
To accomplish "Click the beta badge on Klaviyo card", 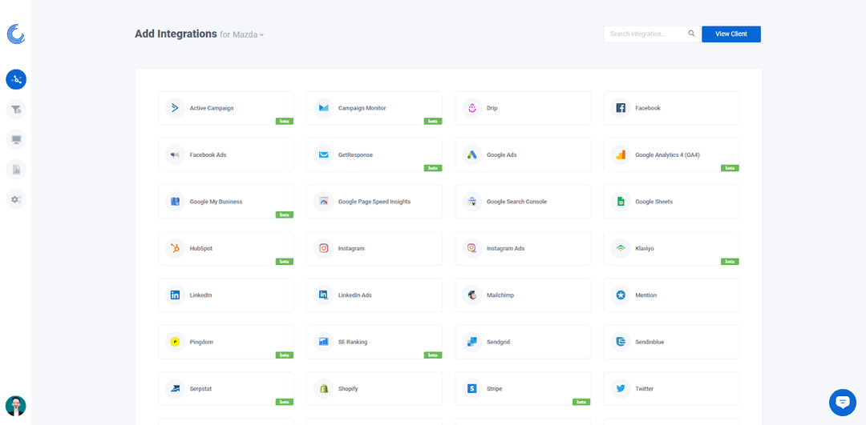I will click(x=730, y=261).
